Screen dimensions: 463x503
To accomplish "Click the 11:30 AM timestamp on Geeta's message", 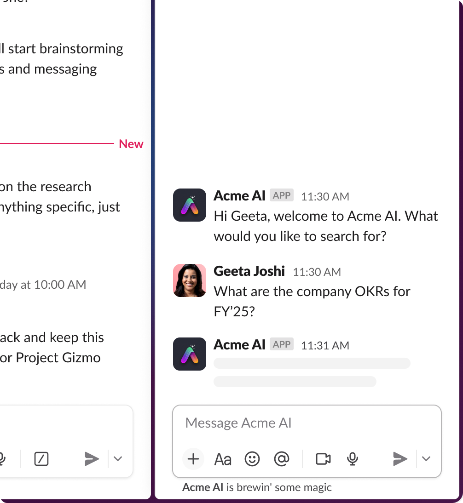I will [317, 272].
